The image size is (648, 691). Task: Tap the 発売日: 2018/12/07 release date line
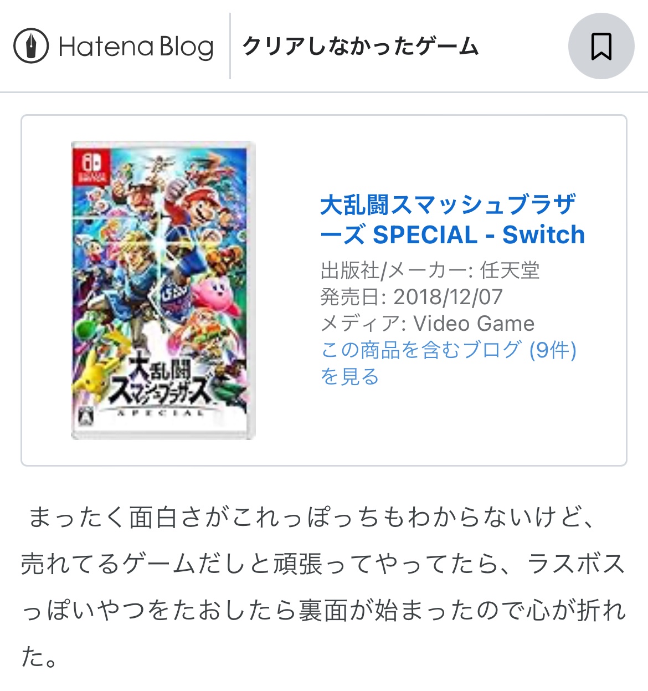click(x=412, y=296)
